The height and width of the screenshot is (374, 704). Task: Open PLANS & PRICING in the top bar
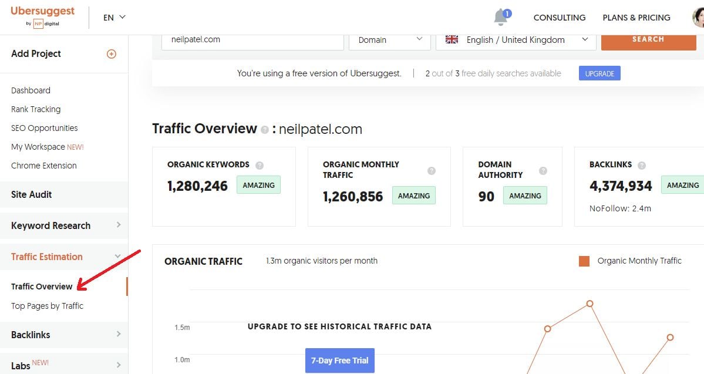click(636, 18)
